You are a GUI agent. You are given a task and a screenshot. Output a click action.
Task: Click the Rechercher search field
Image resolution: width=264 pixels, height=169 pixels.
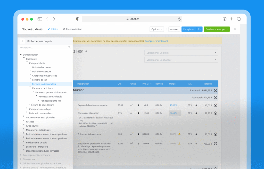point(43,47)
